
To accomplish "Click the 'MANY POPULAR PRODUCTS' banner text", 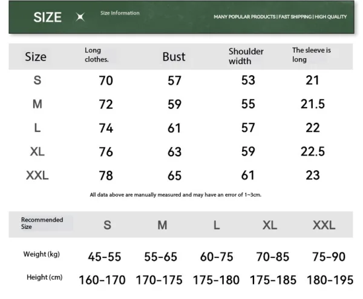I will [x=244, y=17].
